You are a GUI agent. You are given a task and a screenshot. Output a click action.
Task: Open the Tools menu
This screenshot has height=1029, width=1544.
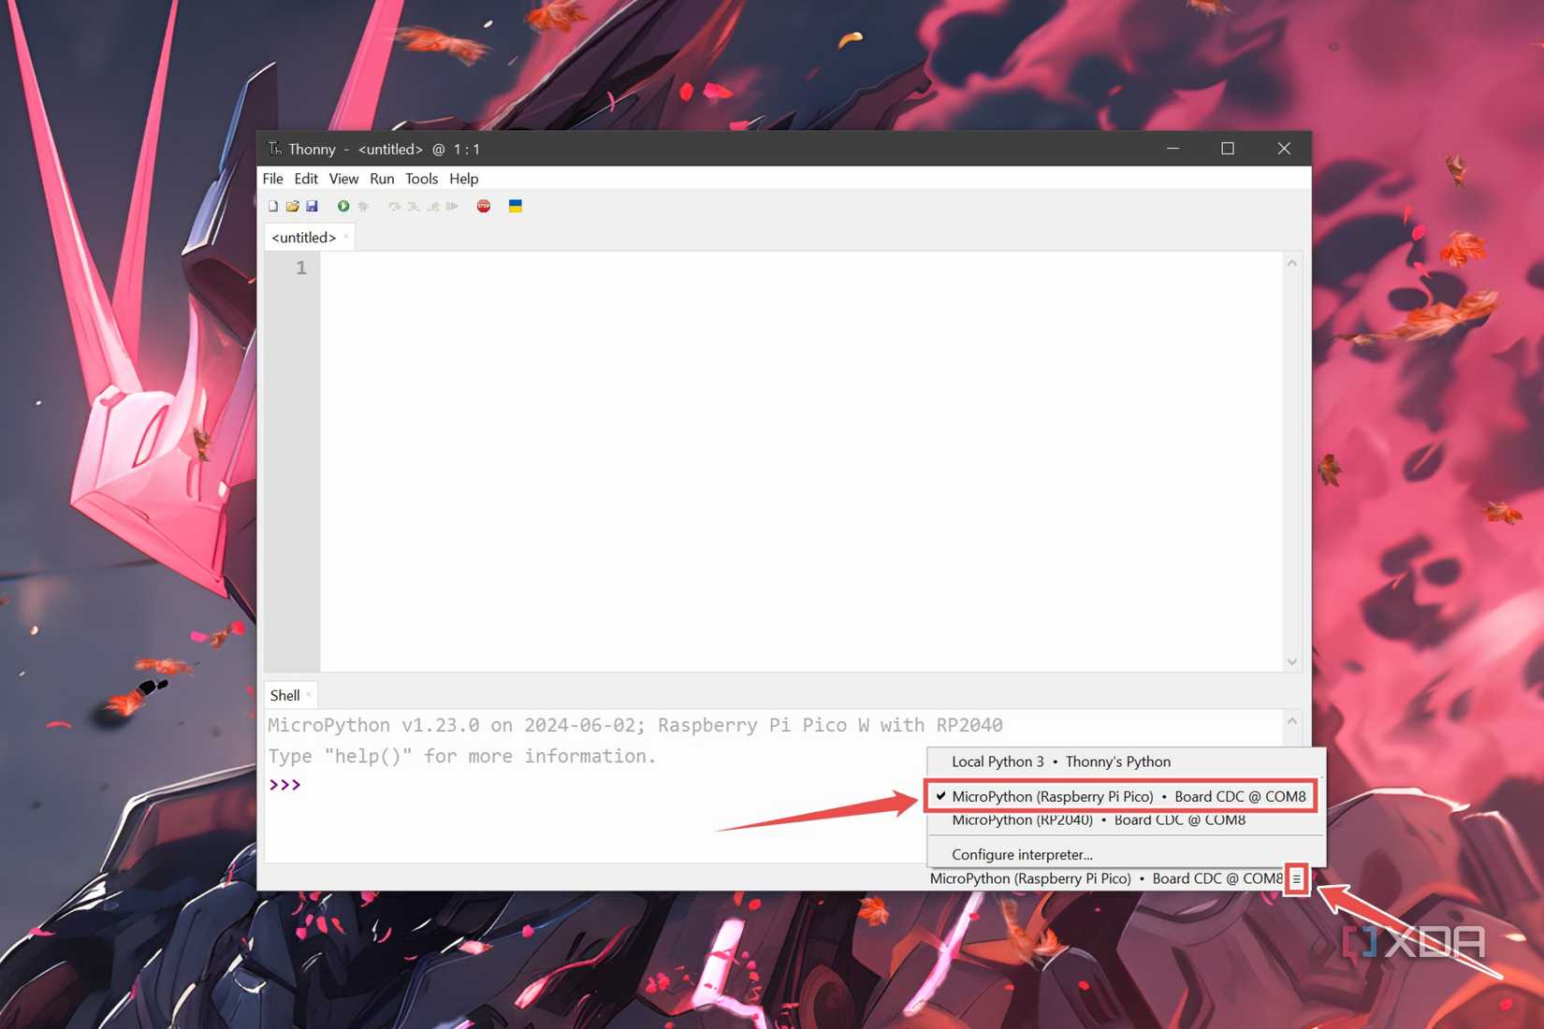(421, 179)
